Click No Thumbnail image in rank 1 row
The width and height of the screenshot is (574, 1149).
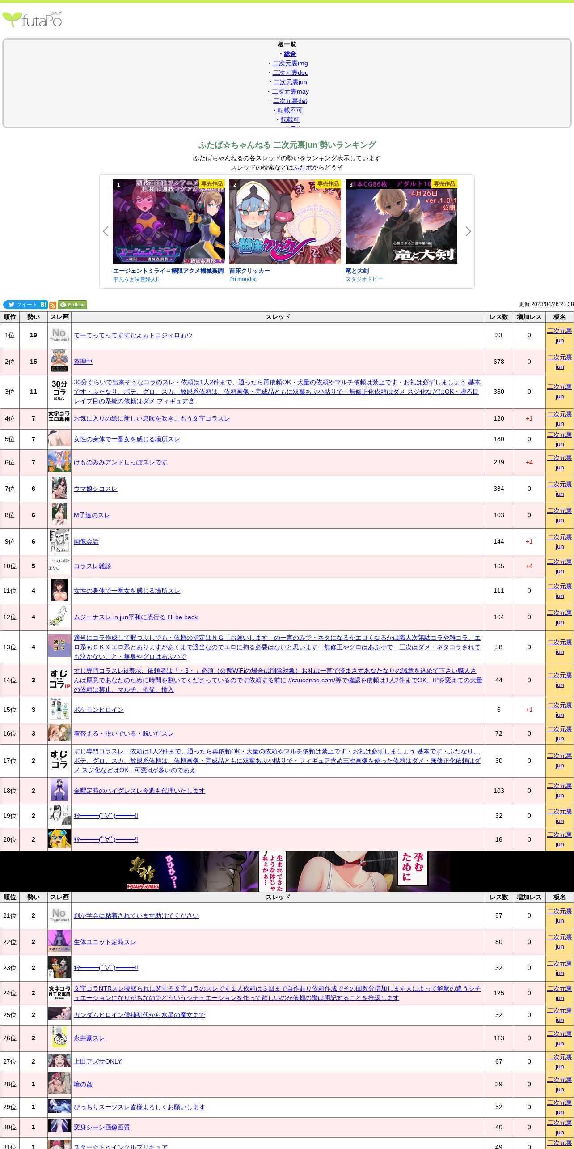pyautogui.click(x=59, y=335)
